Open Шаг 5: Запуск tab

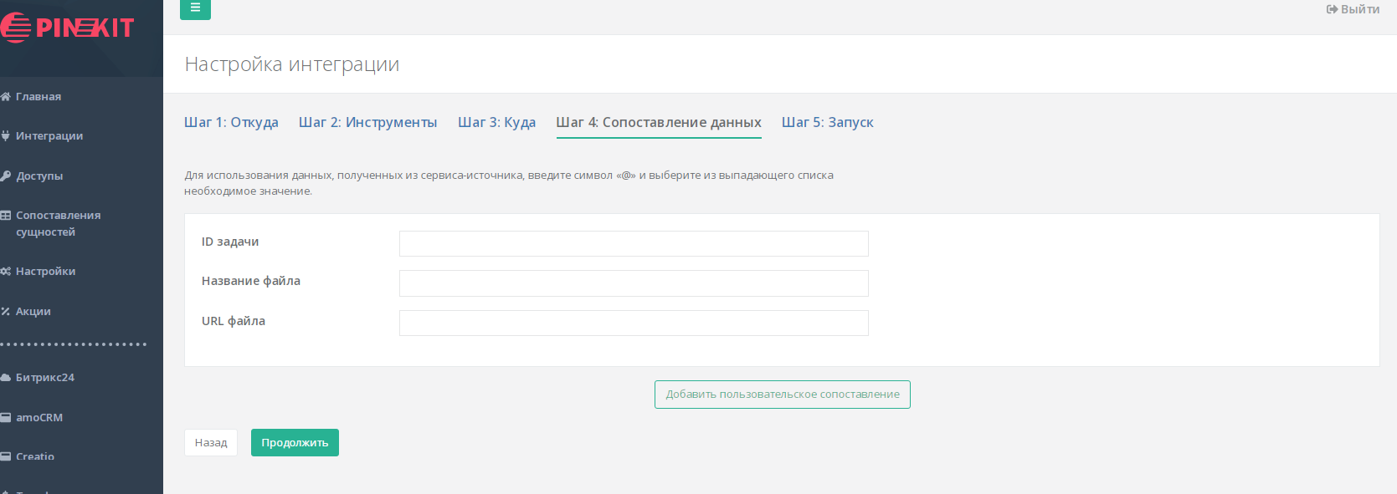(x=827, y=123)
